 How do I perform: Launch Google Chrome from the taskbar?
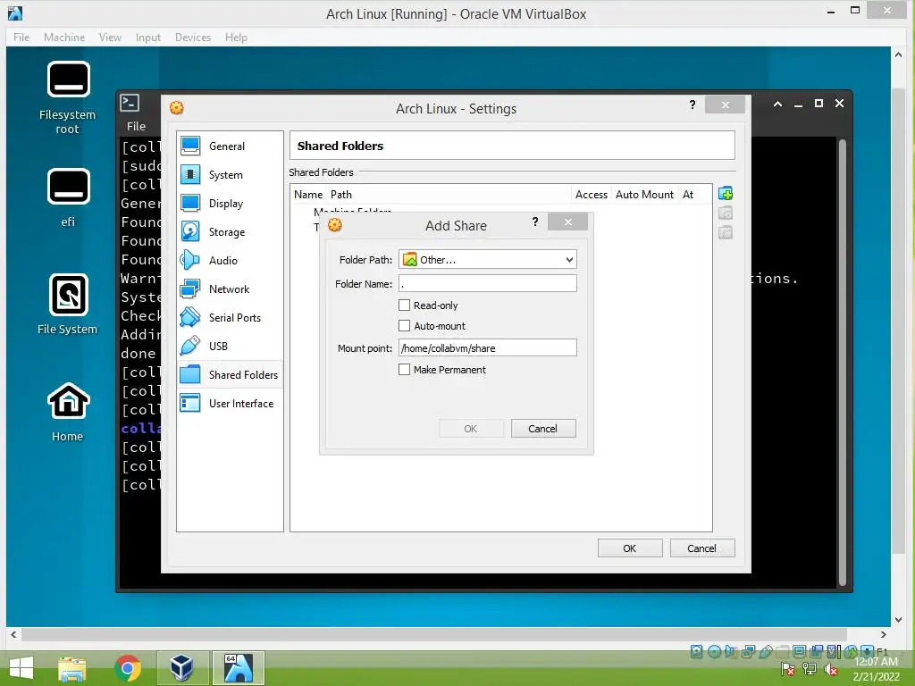click(128, 668)
